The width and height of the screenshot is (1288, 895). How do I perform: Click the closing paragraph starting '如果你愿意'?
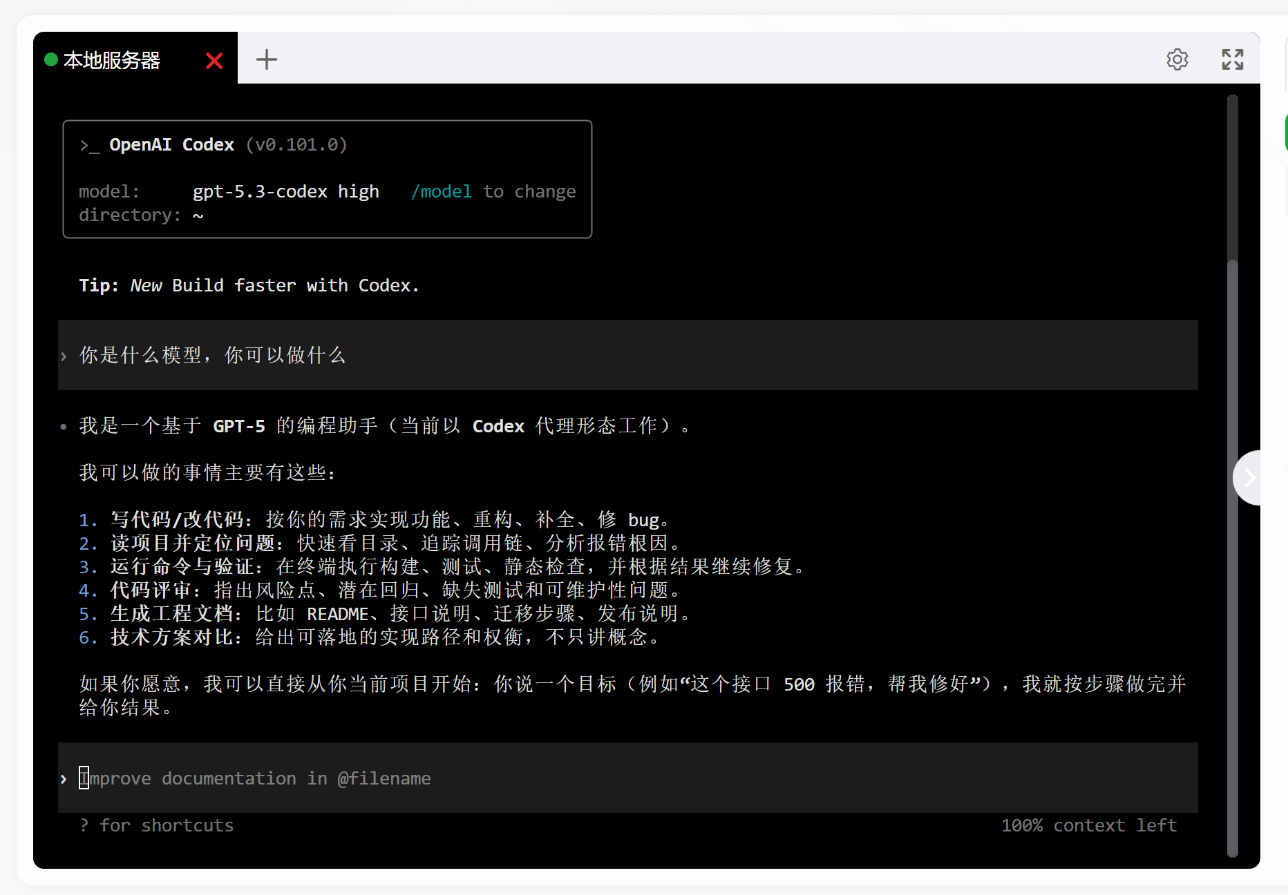coord(632,695)
